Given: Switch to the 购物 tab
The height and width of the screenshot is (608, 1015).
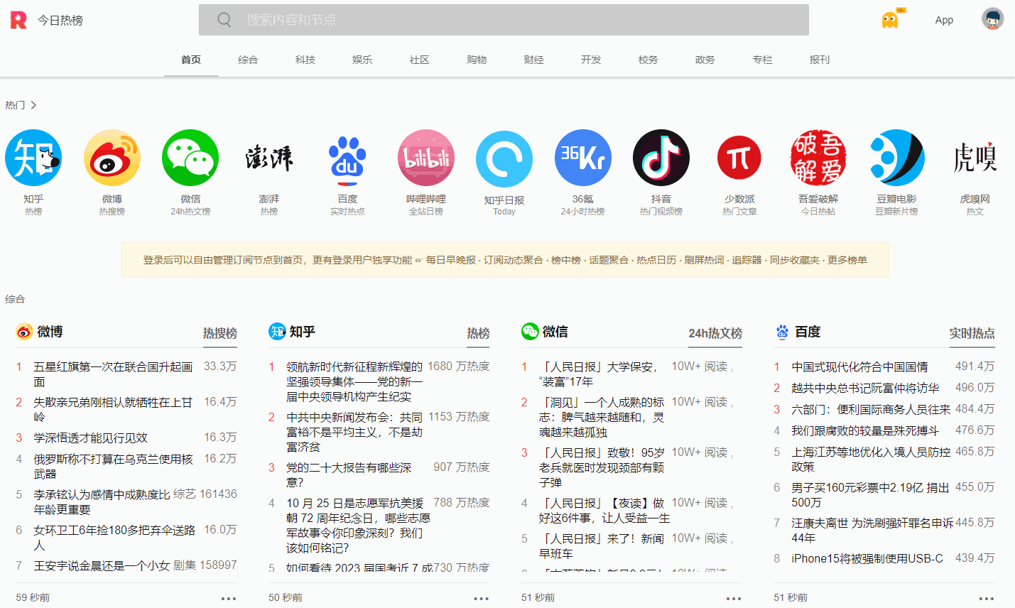Looking at the screenshot, I should pyautogui.click(x=477, y=60).
